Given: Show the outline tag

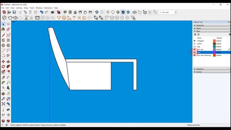Looking at the screenshot, I should (195, 44).
